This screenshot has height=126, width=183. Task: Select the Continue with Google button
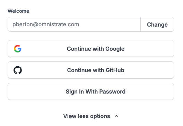pyautogui.click(x=91, y=49)
